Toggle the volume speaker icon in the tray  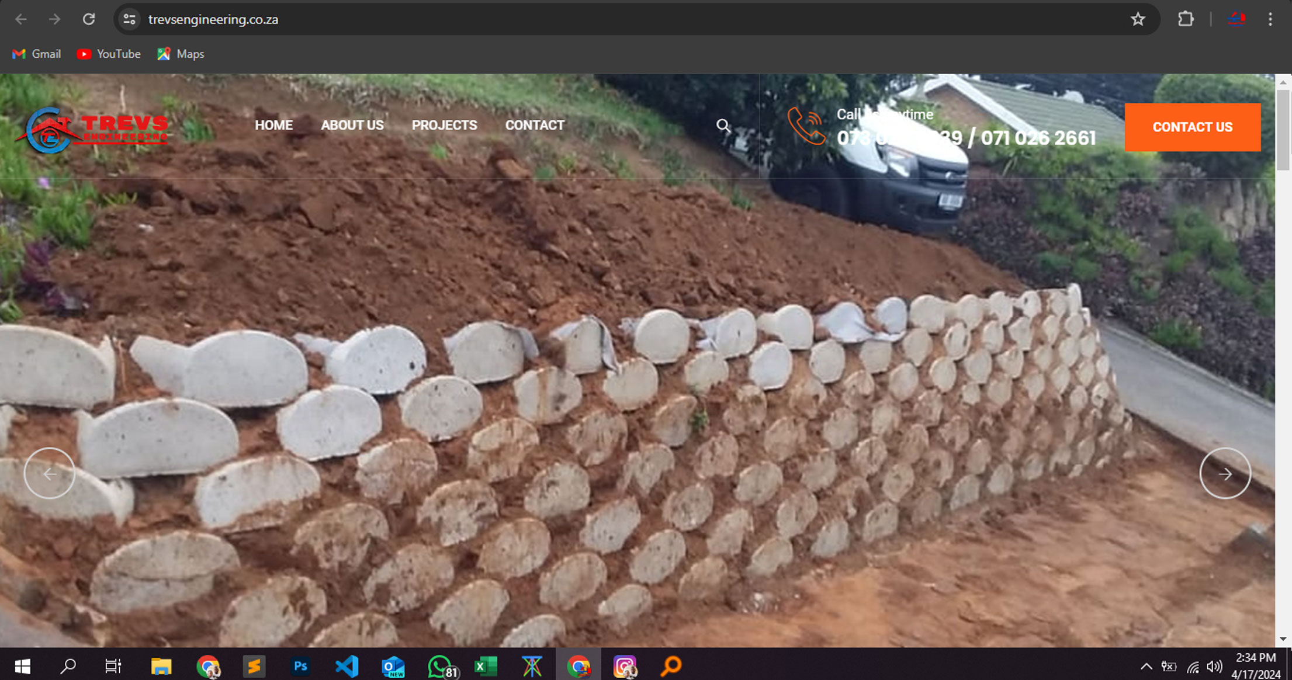click(1214, 667)
